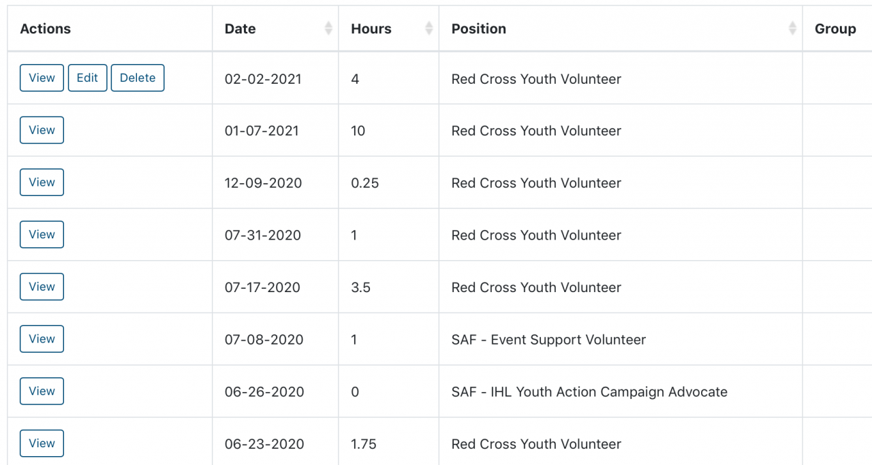View the 02-02-2021 volunteer entry

tap(42, 78)
